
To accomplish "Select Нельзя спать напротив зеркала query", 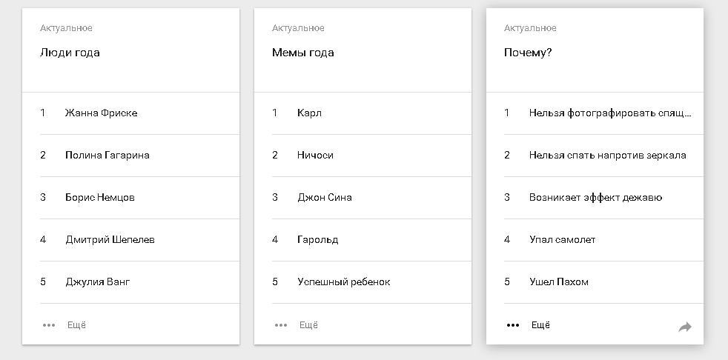I will 607,156.
